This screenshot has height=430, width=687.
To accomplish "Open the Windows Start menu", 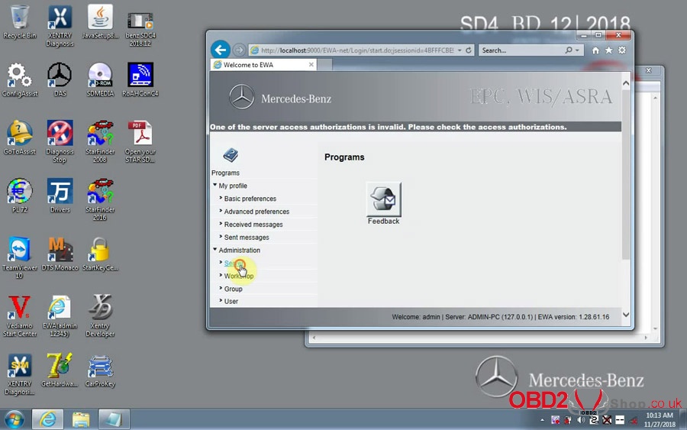I will point(14,419).
